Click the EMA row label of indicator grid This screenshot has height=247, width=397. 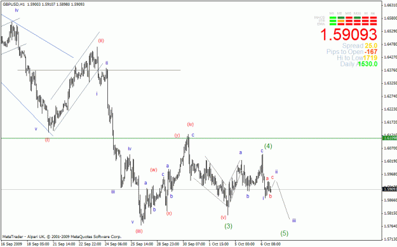coord(321,24)
